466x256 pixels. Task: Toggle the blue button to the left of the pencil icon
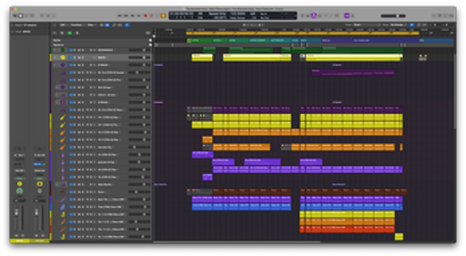[x=107, y=25]
